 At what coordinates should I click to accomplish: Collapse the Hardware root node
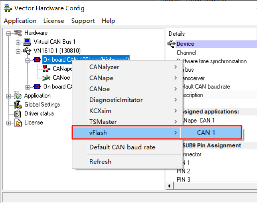pyautogui.click(x=8, y=33)
